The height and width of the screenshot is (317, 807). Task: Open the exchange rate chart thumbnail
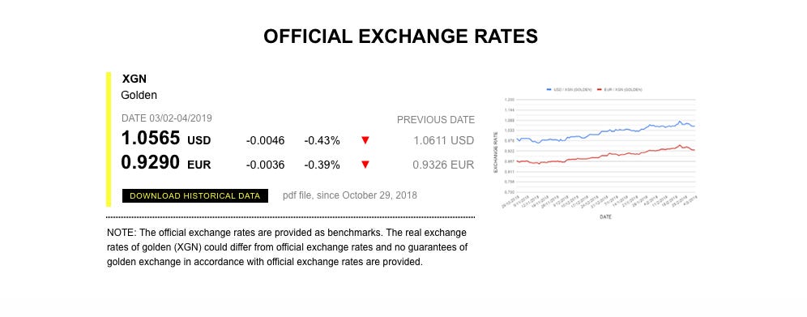(x=595, y=152)
